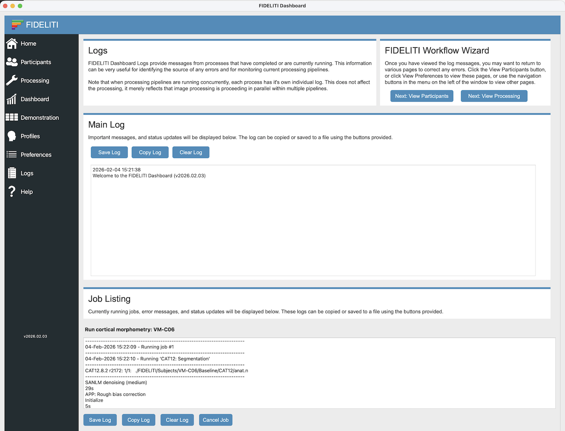The height and width of the screenshot is (431, 565).
Task: Click the Profiles head silhouette icon
Action: (12, 136)
